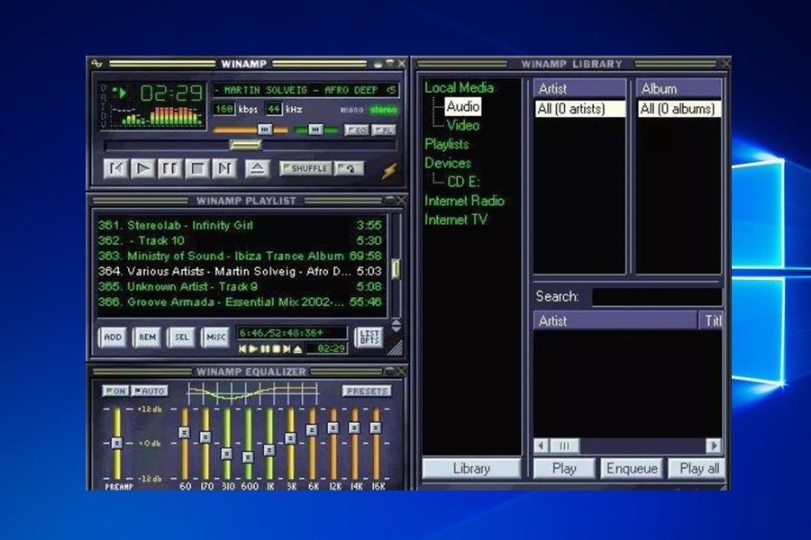Click the scrolling Martin Solveig song title display
The width and height of the screenshot is (811, 540).
coord(305,90)
